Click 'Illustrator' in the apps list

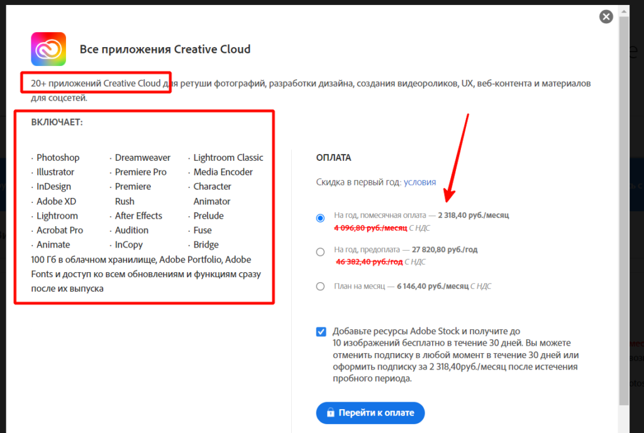point(55,172)
